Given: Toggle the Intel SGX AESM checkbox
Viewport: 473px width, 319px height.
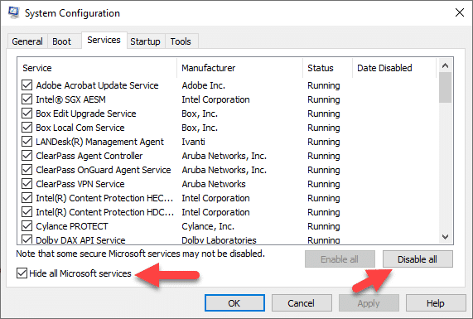Looking at the screenshot, I should click(x=27, y=99).
